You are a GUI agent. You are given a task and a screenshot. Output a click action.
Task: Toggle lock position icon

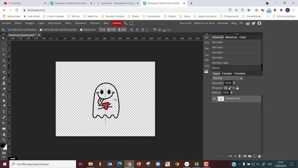pos(234,88)
